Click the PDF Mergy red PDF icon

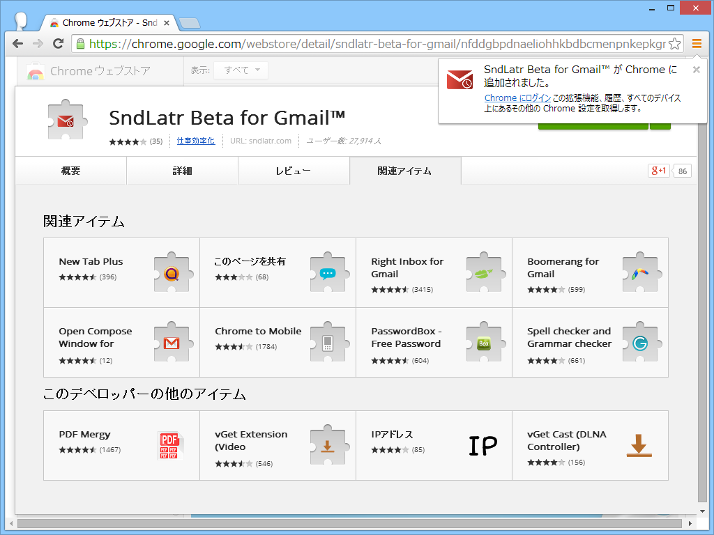tap(172, 446)
